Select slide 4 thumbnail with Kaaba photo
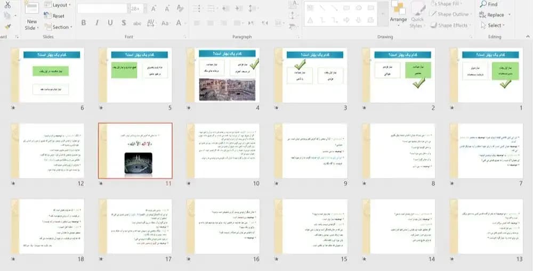 pyautogui.click(x=223, y=75)
